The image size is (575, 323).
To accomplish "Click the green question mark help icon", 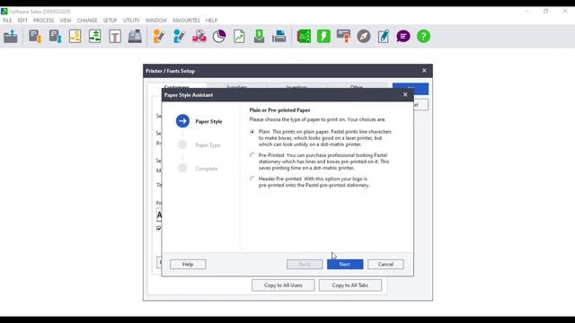I will (423, 36).
